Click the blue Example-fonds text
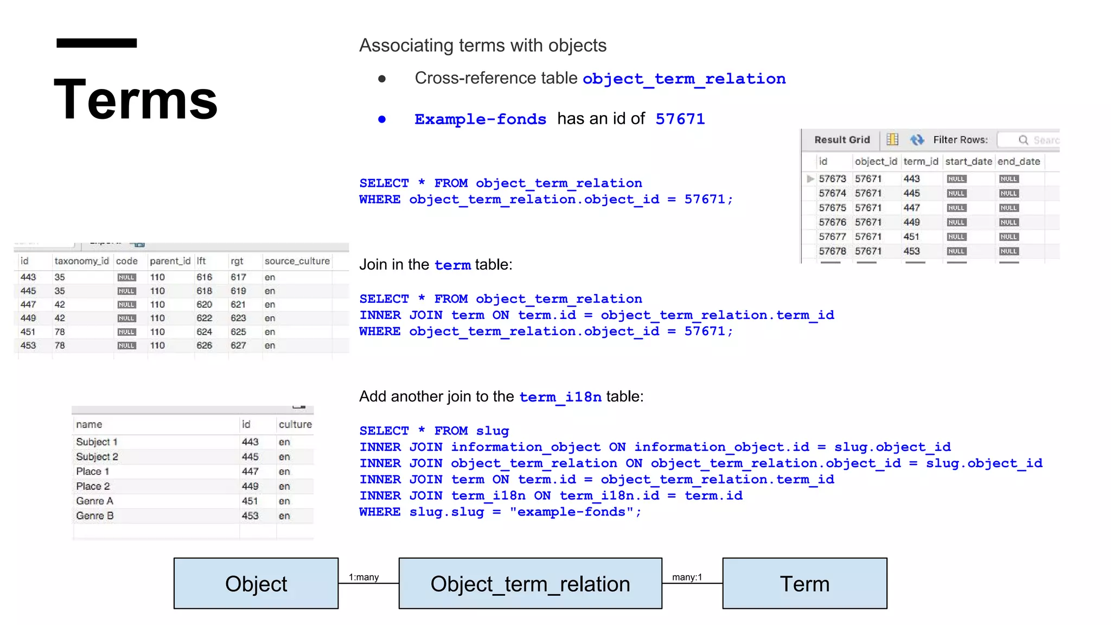The image size is (1111, 625). 480,119
